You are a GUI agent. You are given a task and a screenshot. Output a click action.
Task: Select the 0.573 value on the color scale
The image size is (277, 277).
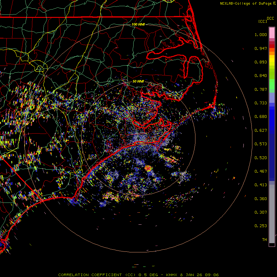tap(261, 144)
